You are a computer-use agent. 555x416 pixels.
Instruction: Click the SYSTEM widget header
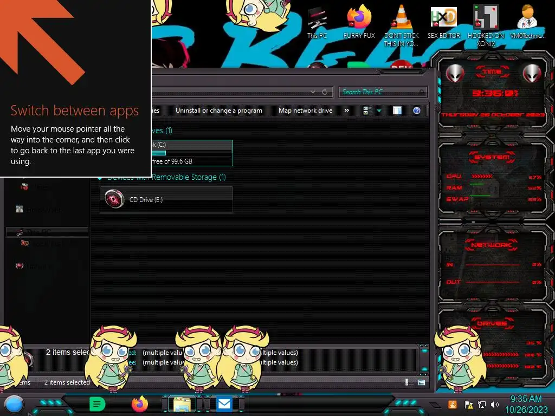[x=492, y=157]
